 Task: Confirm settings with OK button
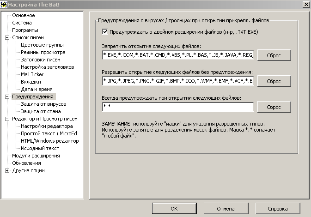click(x=174, y=209)
